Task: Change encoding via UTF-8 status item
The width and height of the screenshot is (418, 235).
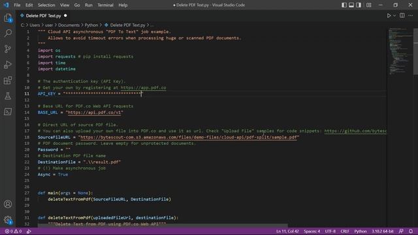Action: coord(330,231)
